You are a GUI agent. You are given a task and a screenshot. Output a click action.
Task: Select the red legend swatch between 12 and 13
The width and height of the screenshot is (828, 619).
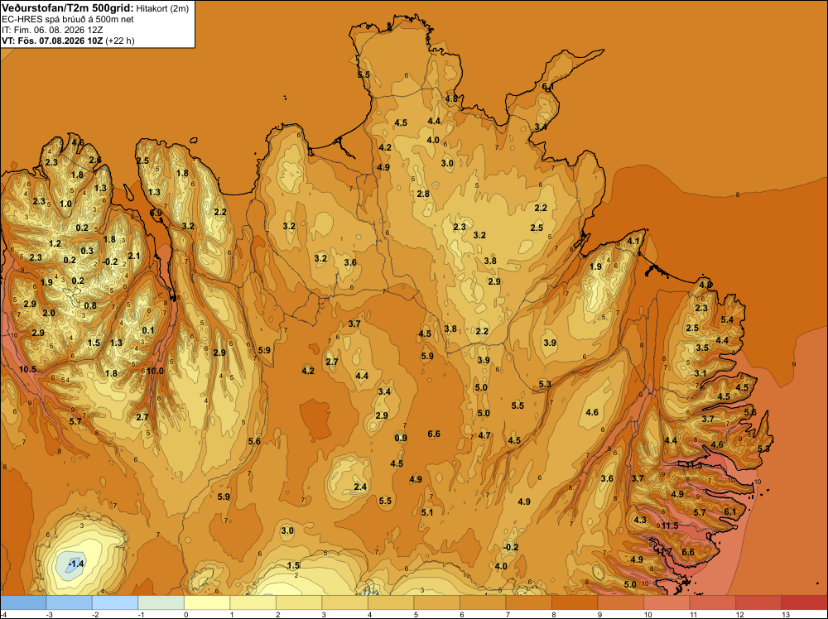(758, 602)
